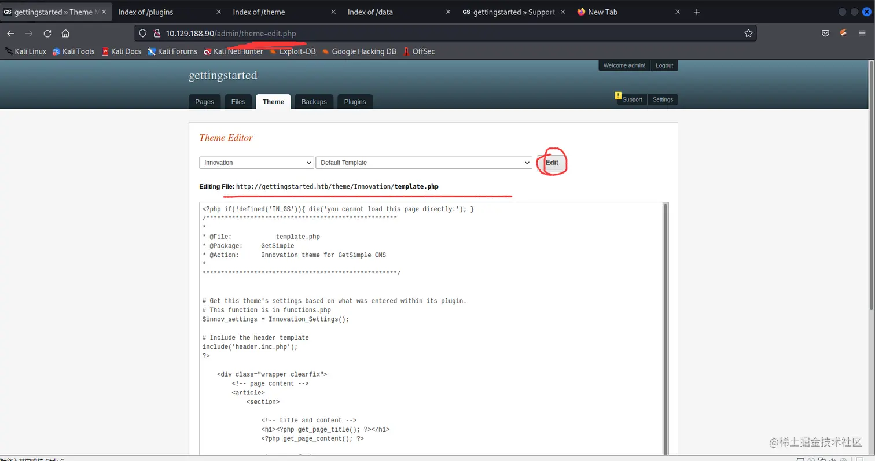Close the New Tab tab

pyautogui.click(x=678, y=12)
